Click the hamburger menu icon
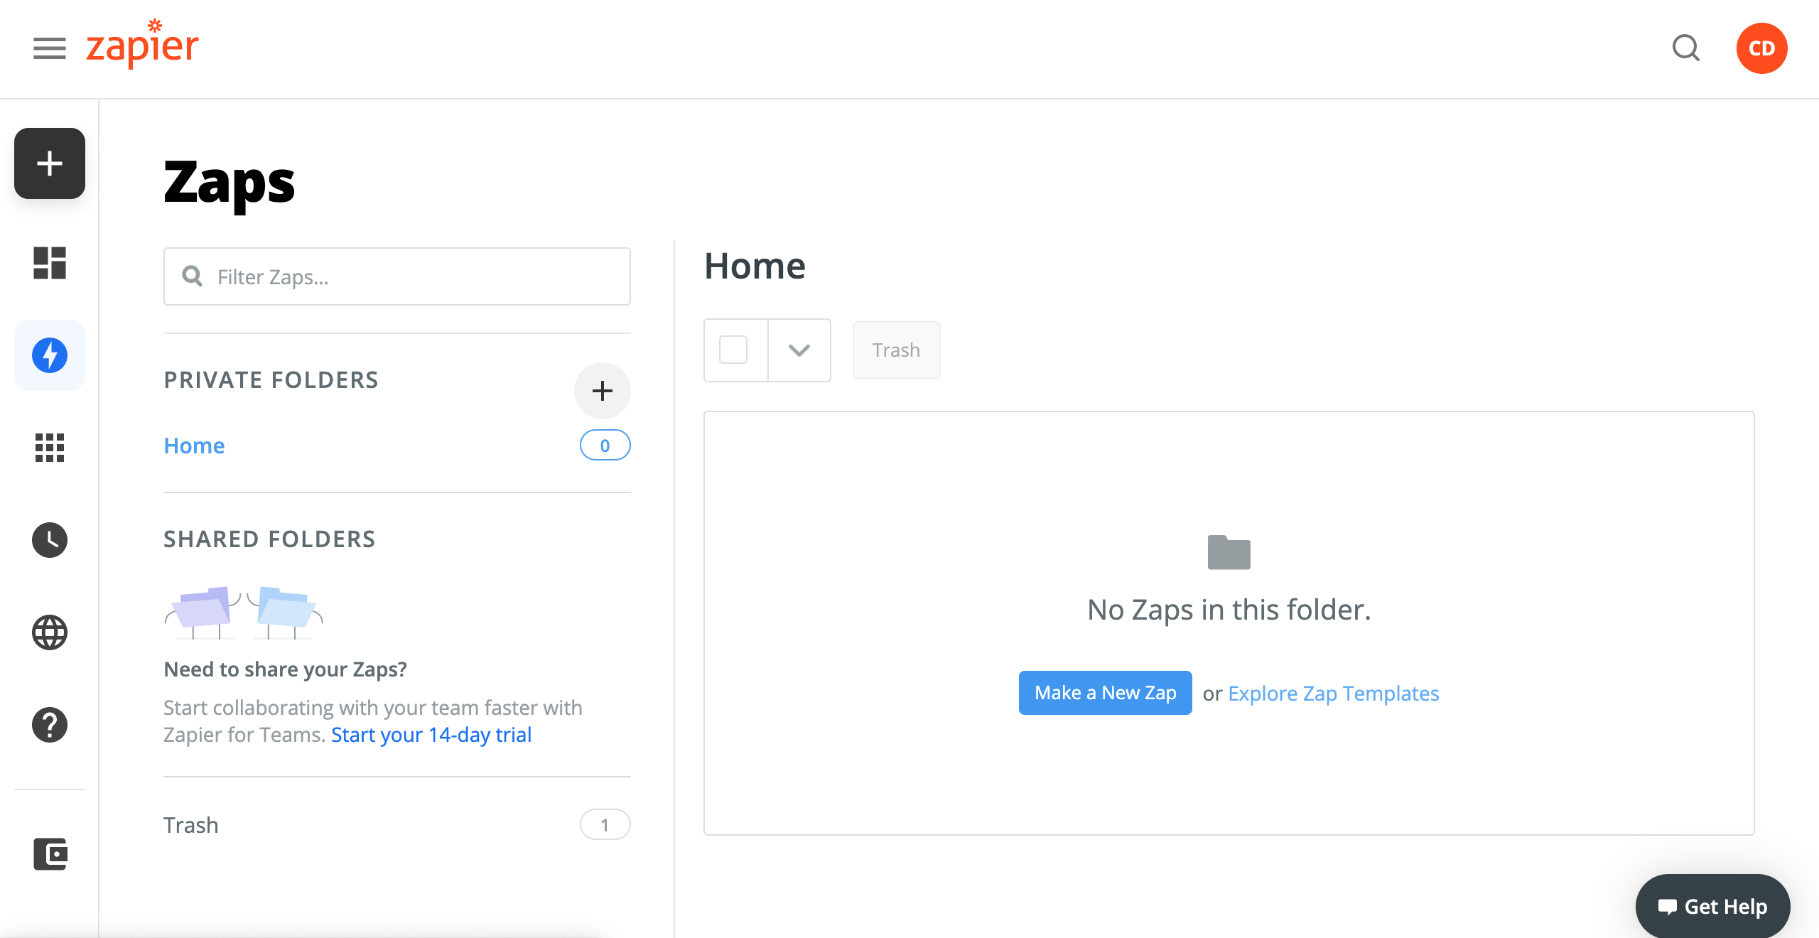The height and width of the screenshot is (938, 1819). click(48, 48)
